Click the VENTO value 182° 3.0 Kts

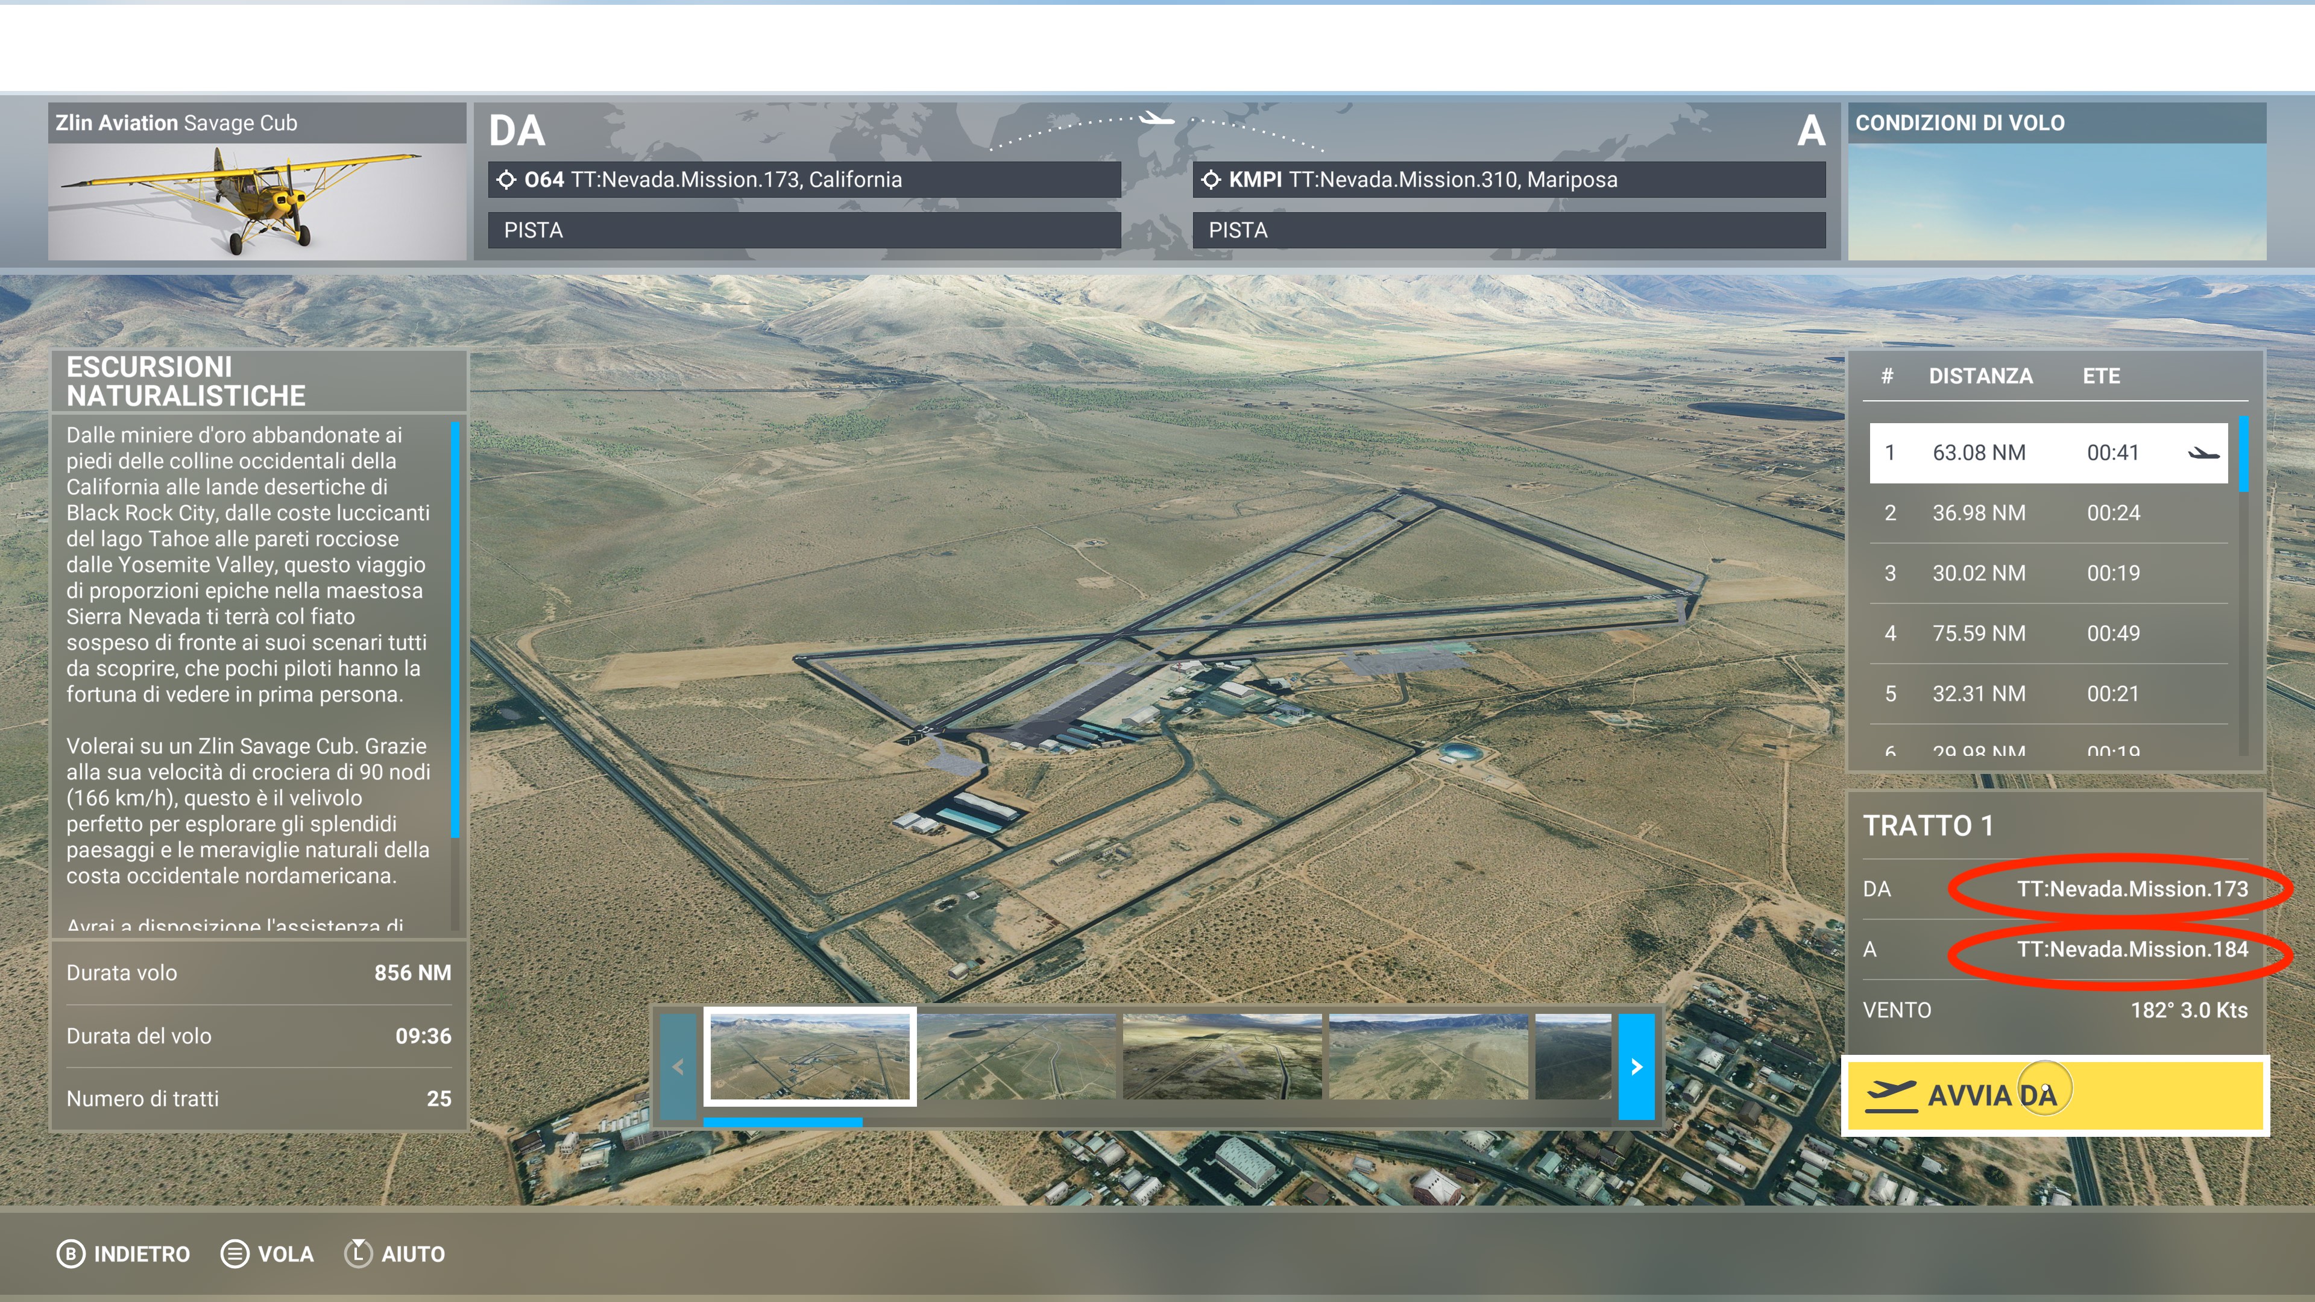[2188, 1010]
